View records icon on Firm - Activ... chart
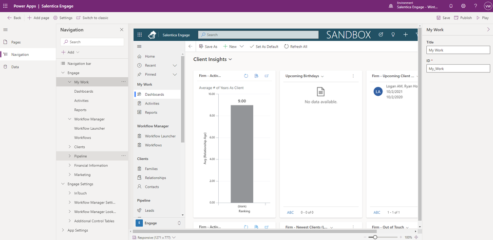The image size is (493, 240). pos(257,76)
